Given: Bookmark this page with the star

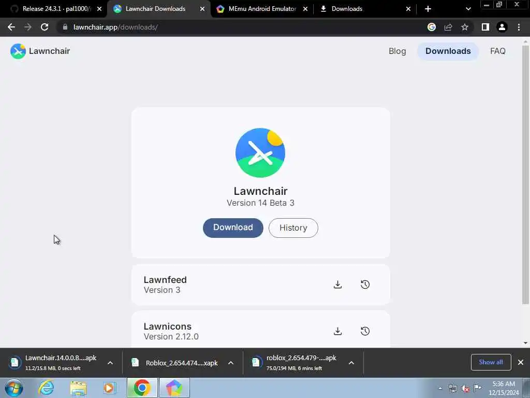Looking at the screenshot, I should point(465,27).
